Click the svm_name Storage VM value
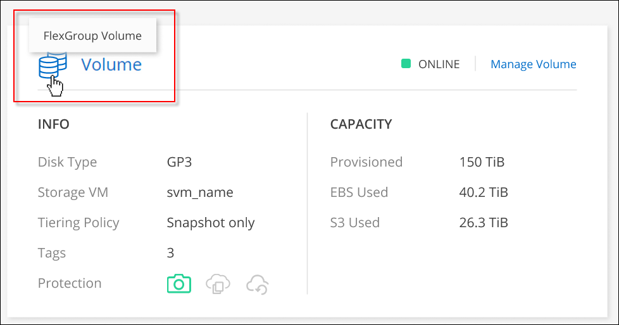 [200, 192]
